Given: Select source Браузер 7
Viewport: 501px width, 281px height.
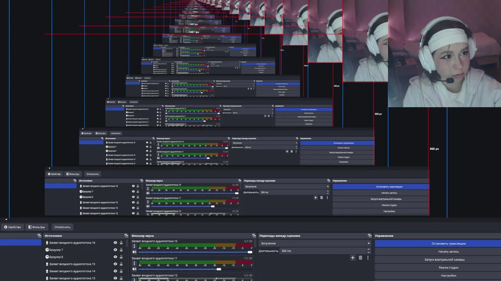Looking at the screenshot, I should click(x=56, y=250).
